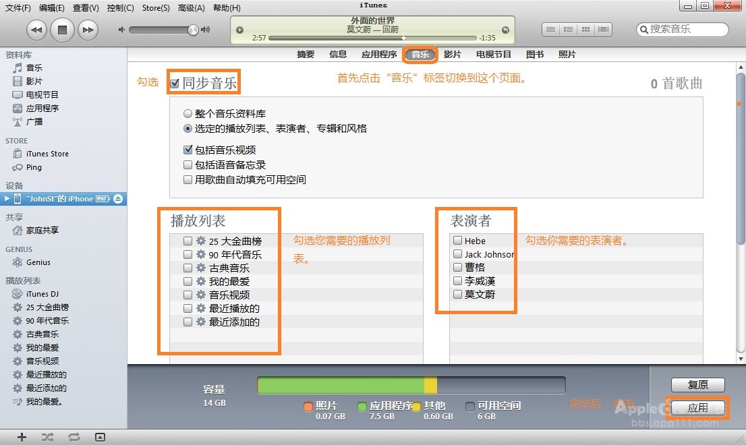Toggle the shuffle icon at bottom left
Image resolution: width=746 pixels, height=445 pixels.
tap(47, 437)
